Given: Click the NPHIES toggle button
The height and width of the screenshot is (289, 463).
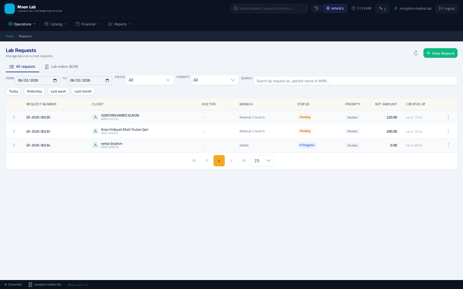Looking at the screenshot, I should pos(335,8).
